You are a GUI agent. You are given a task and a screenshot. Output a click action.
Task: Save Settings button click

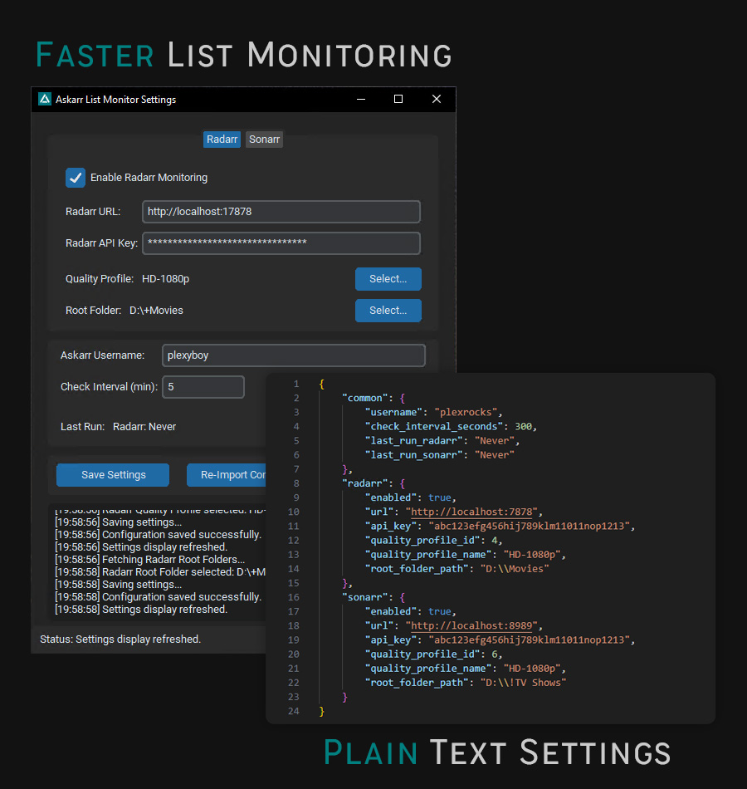113,475
